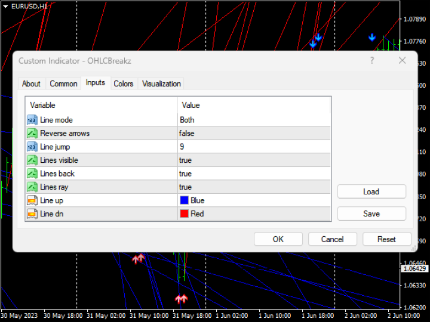Click the Variable column header
430x322 pixels.
click(102, 105)
